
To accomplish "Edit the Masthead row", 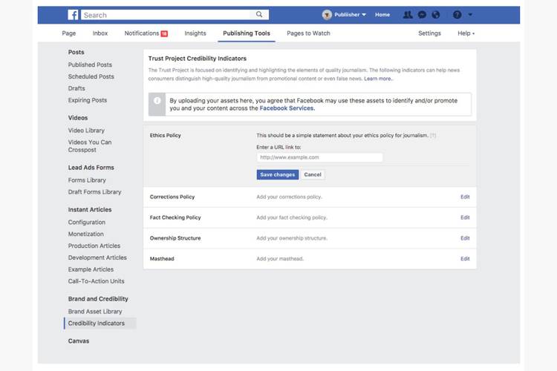I will coord(465,259).
